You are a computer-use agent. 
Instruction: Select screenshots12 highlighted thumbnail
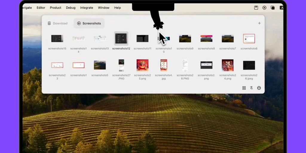[121, 39]
